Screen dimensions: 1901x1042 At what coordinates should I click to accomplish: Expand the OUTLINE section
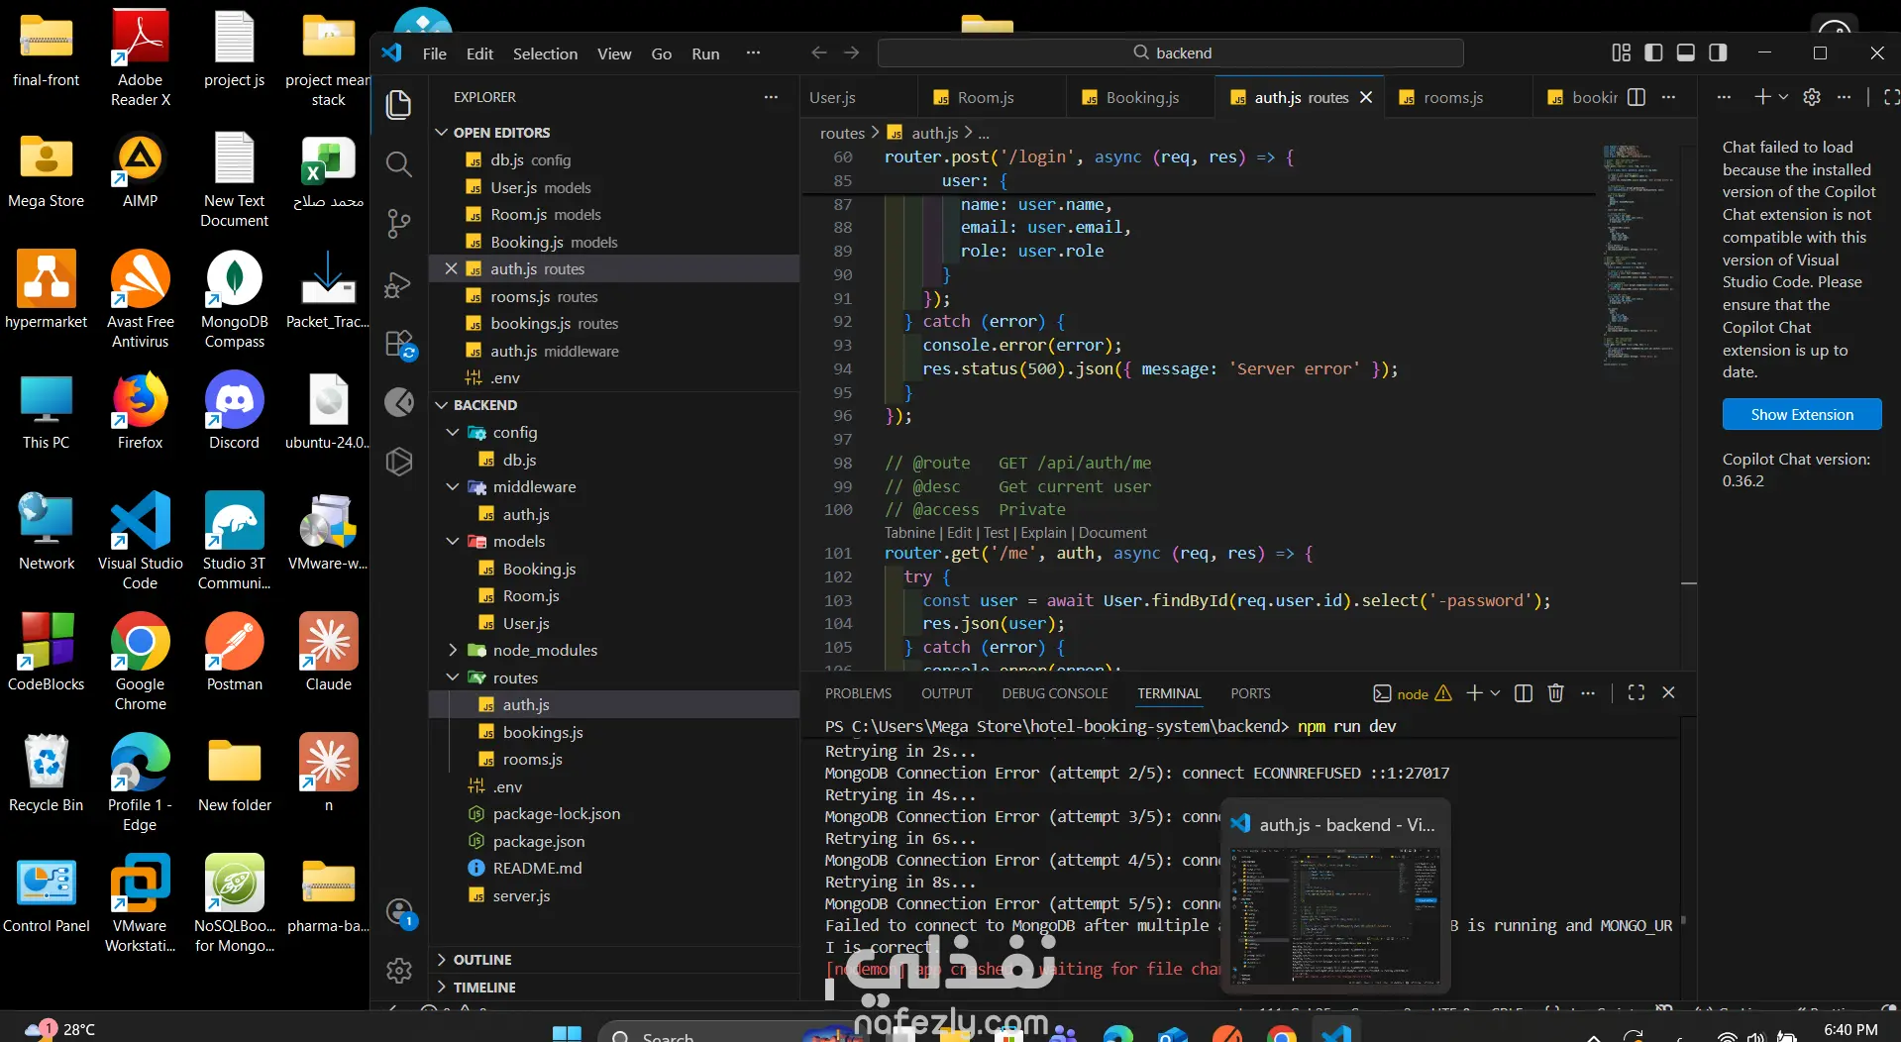pyautogui.click(x=482, y=960)
